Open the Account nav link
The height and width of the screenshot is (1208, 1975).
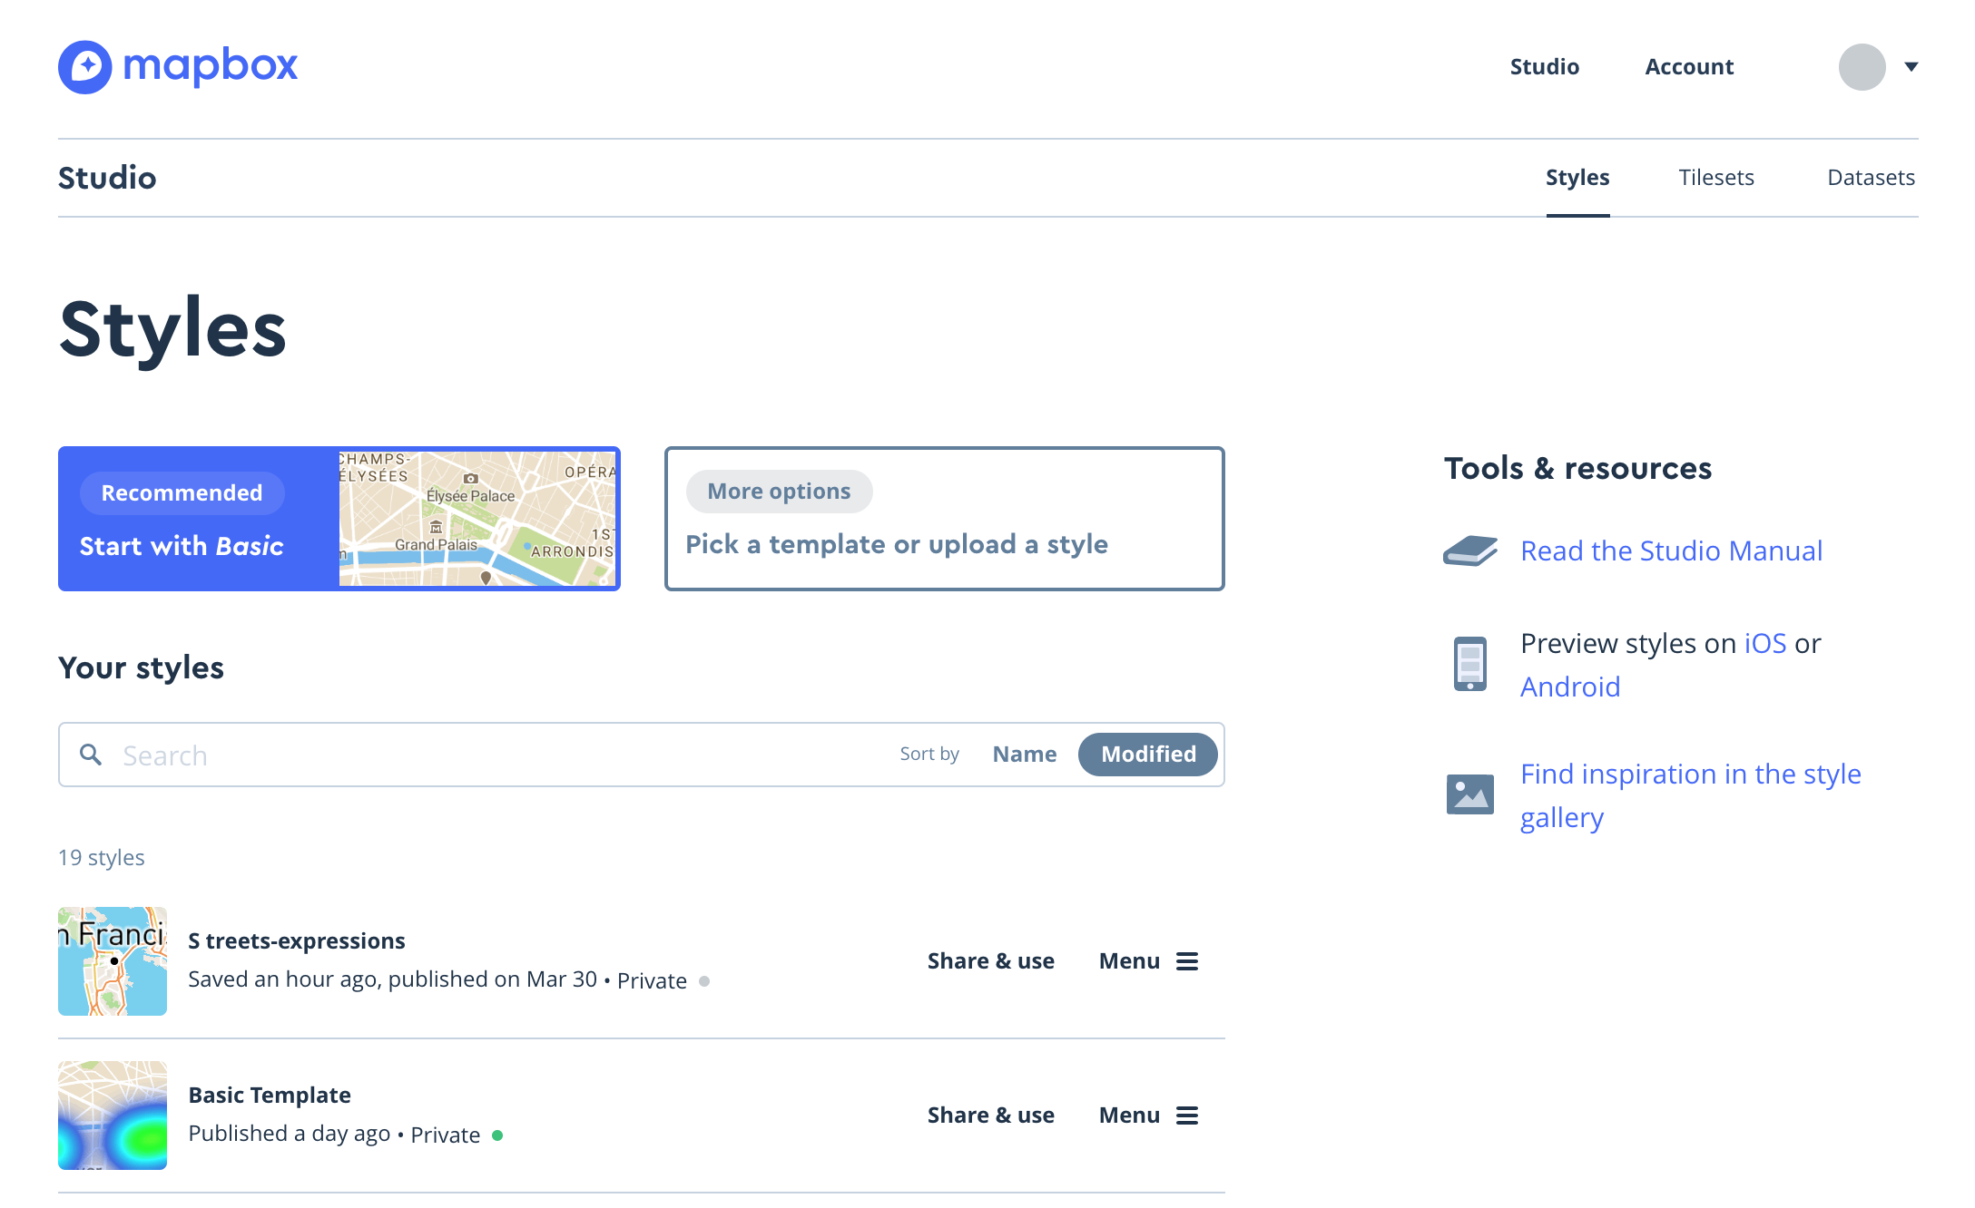coord(1689,67)
